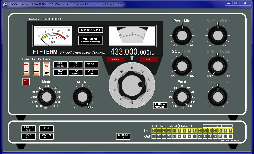This screenshot has width=254, height=154.
Task: Toggle Ext-Io In bit F
Action: pos(230,131)
